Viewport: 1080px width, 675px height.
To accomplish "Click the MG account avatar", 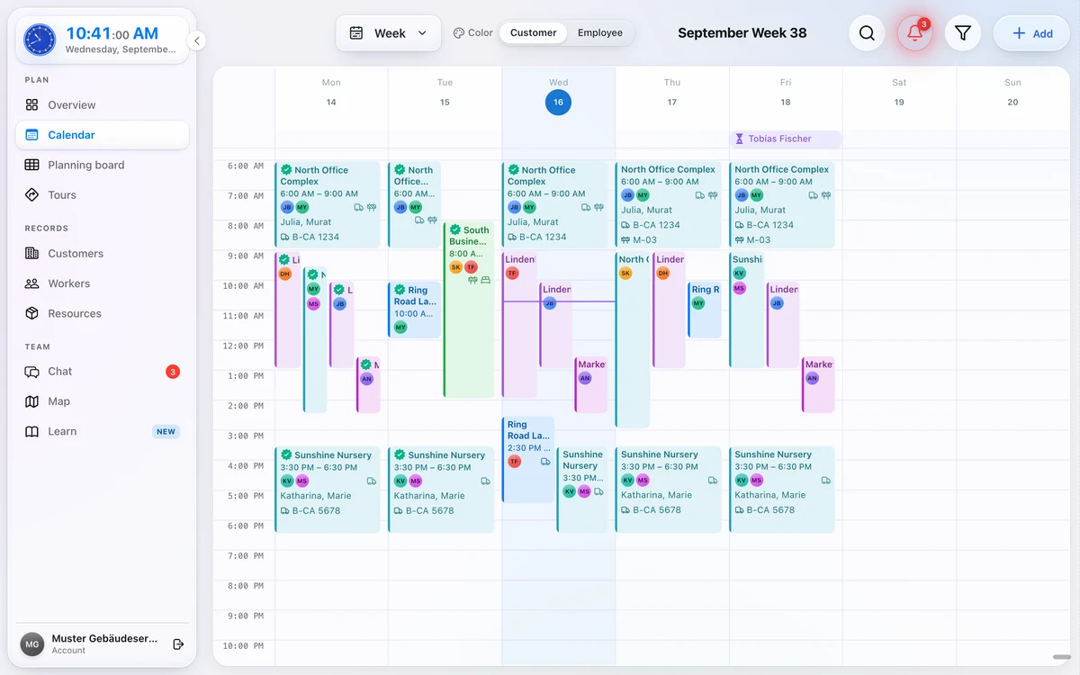I will pos(32,644).
